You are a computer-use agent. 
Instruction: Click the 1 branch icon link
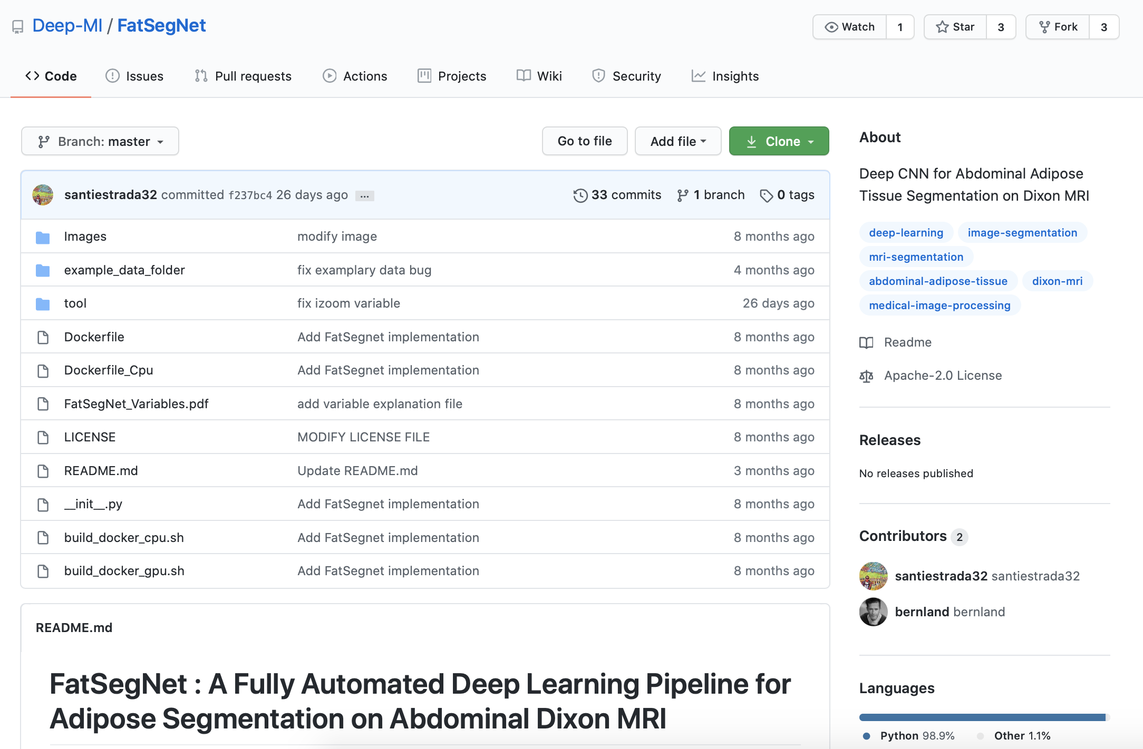pos(683,195)
